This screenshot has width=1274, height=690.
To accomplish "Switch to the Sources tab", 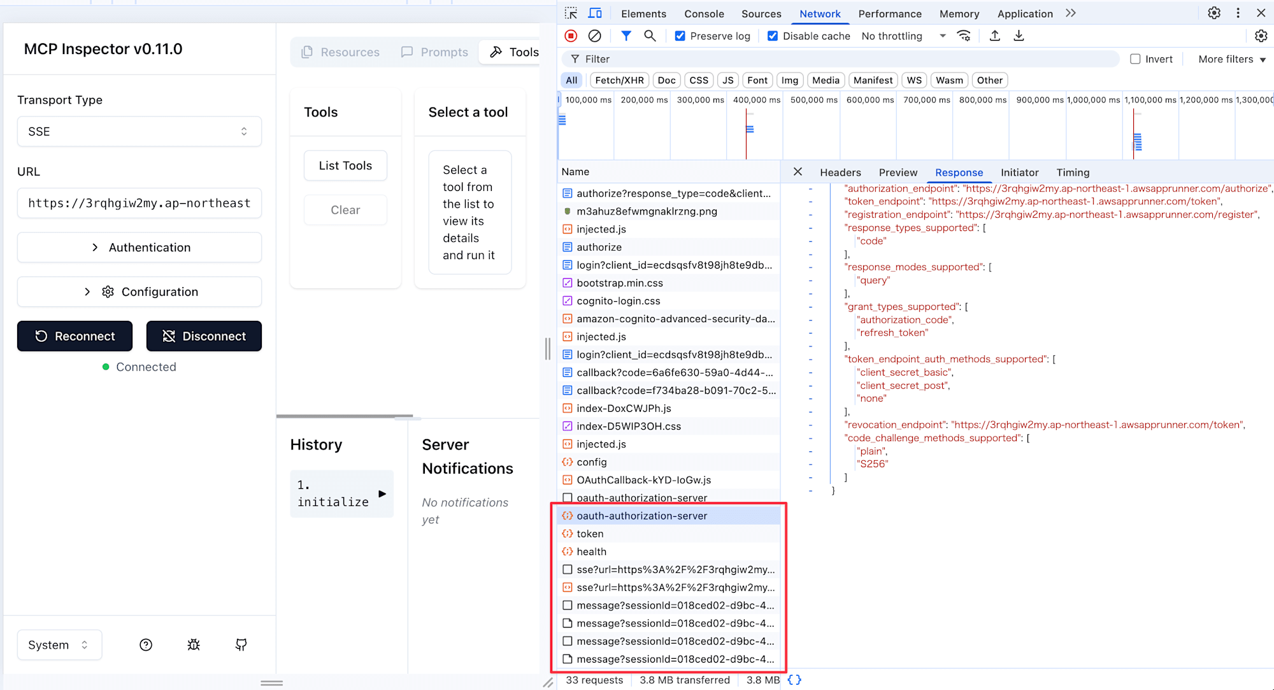I will pyautogui.click(x=761, y=14).
